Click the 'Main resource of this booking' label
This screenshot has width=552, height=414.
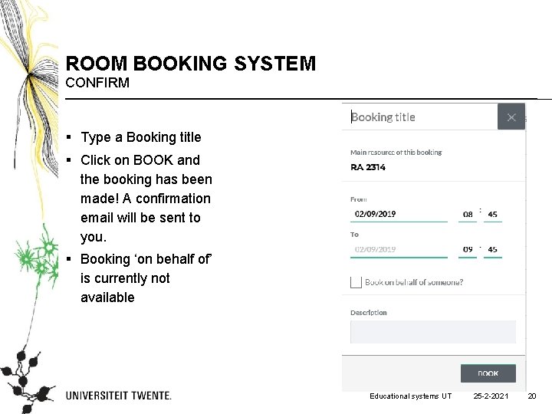(396, 152)
